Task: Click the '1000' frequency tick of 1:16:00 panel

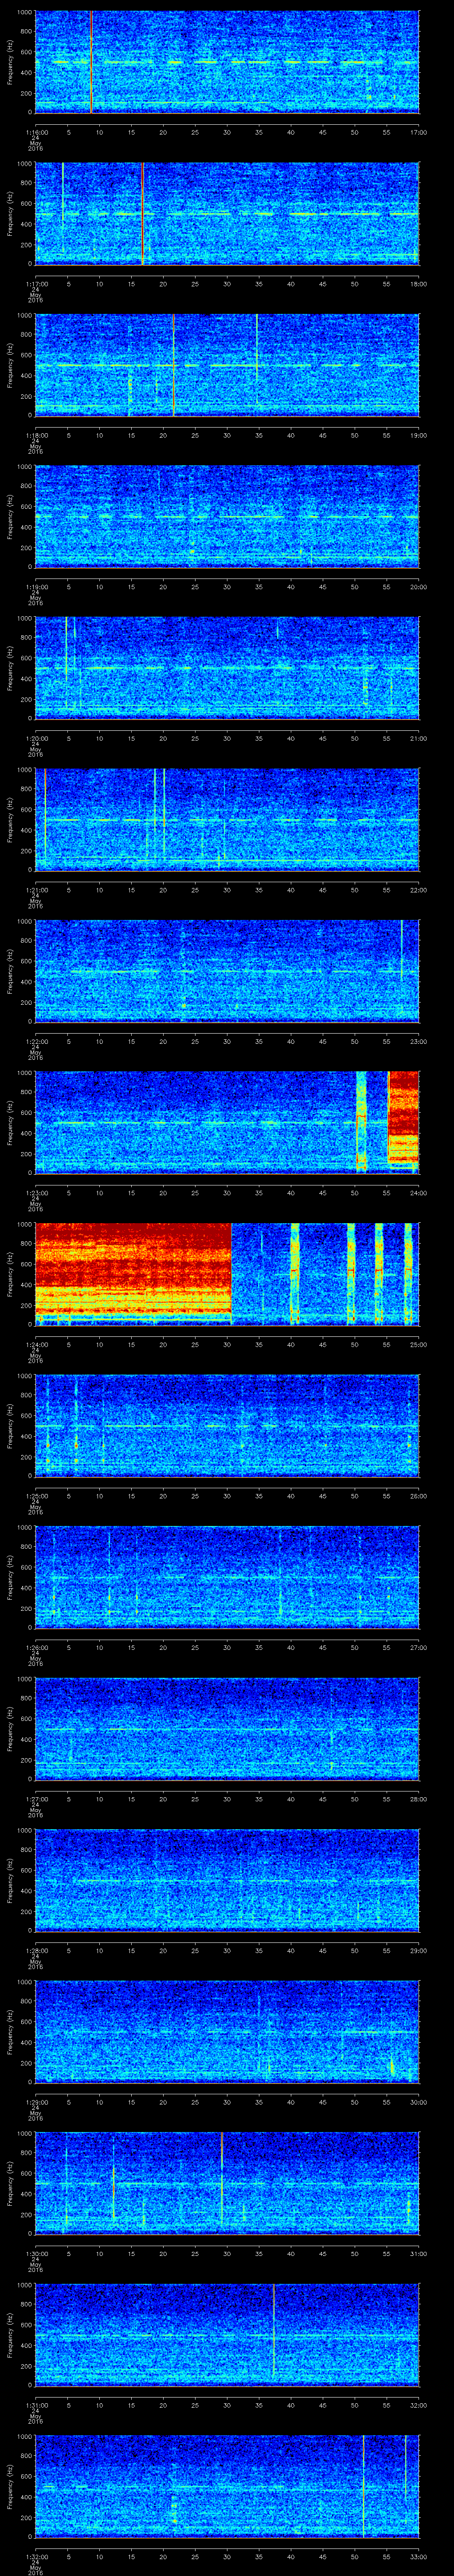Action: (x=24, y=12)
